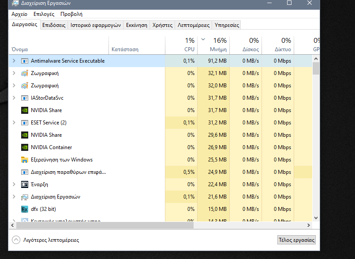Expand the ESET Service (2) group

pos(14,123)
